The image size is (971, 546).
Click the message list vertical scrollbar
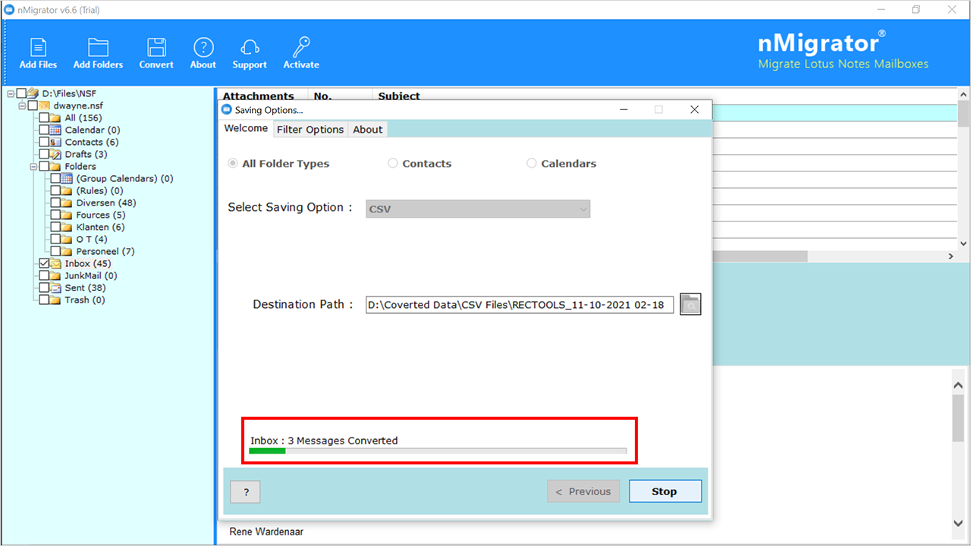pyautogui.click(x=963, y=168)
